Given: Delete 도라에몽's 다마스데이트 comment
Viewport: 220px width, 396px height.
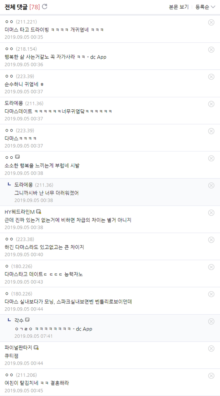Looking at the screenshot, I should pos(211,104).
